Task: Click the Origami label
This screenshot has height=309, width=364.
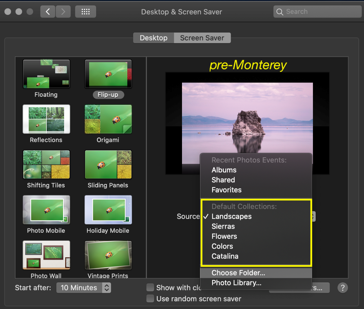Action: (108, 140)
